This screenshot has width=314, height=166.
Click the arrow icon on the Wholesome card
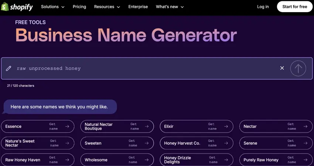tap(147, 160)
